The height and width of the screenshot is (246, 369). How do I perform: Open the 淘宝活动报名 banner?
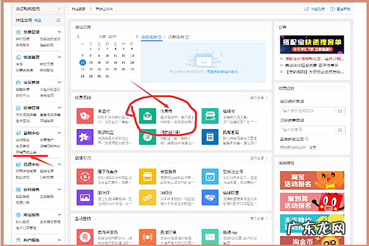[x=312, y=180]
